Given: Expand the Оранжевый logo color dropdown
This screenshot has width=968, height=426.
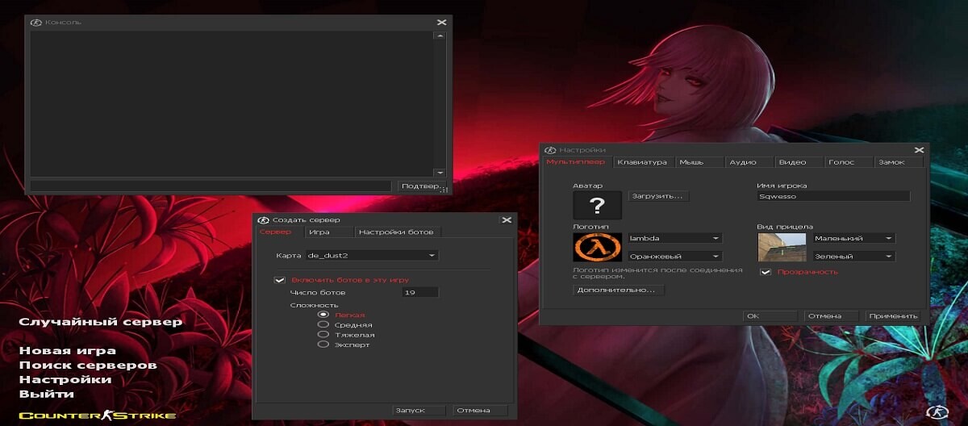Looking at the screenshot, I should [x=675, y=257].
